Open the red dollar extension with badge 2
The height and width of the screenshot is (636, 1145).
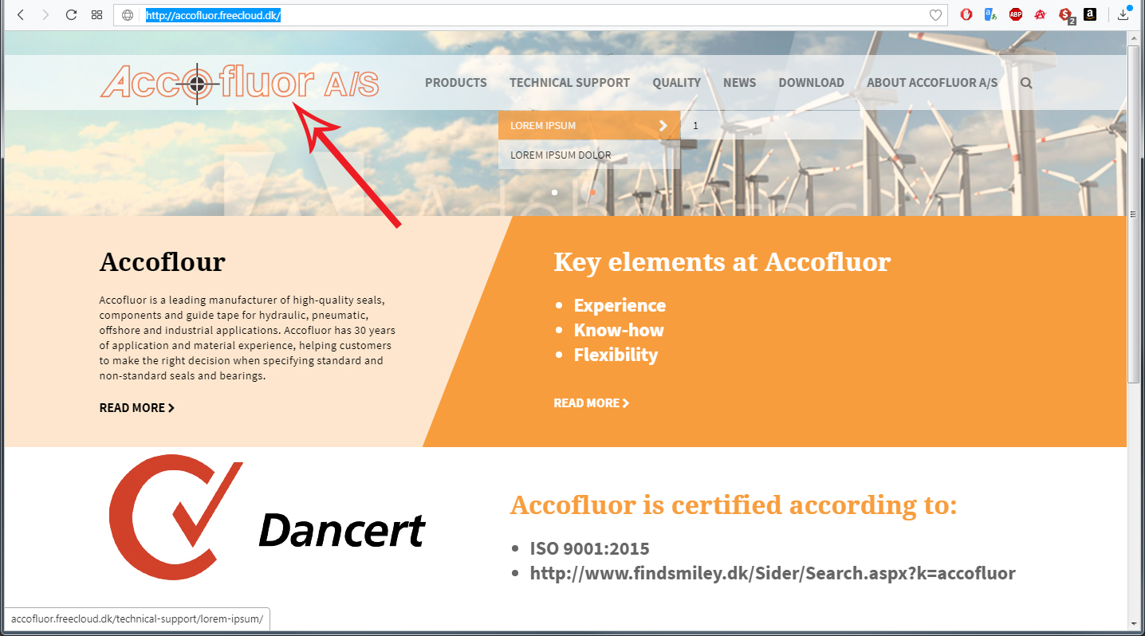(x=1066, y=15)
